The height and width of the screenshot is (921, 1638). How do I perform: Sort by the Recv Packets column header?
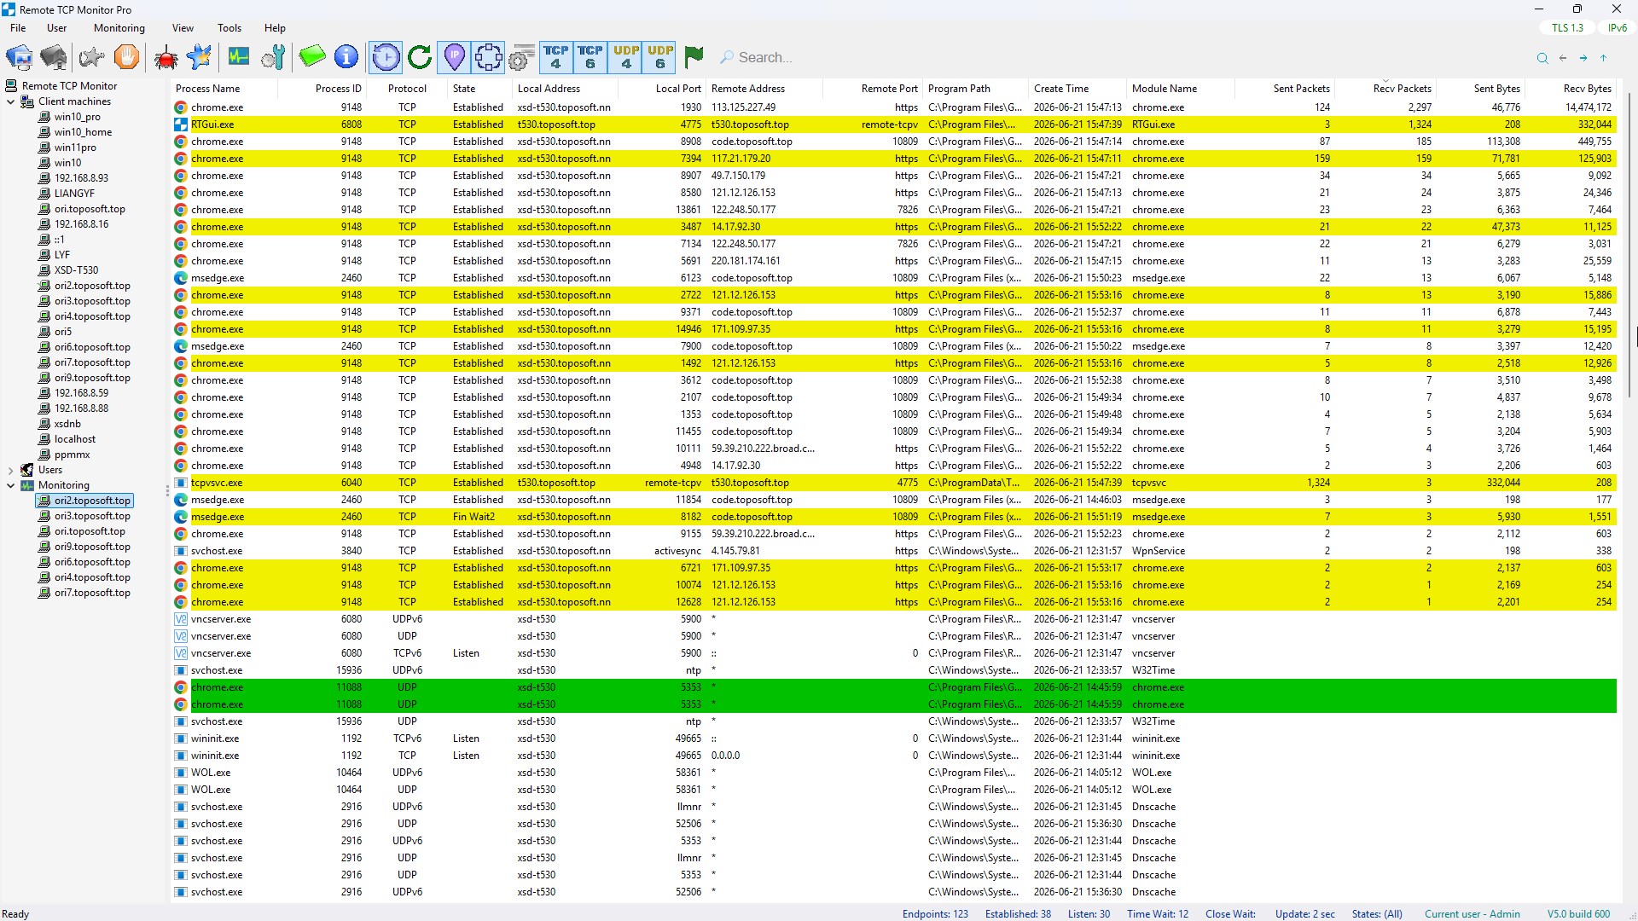click(1385, 89)
